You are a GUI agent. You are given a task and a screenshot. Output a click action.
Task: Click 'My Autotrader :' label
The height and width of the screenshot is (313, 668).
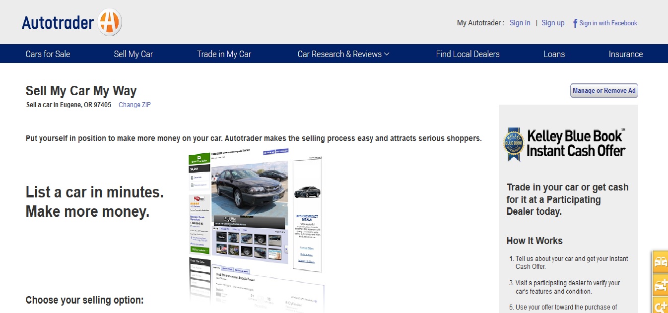(x=480, y=23)
